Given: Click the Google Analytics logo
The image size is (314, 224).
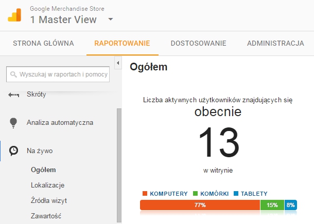Looking at the screenshot, I should (14, 15).
